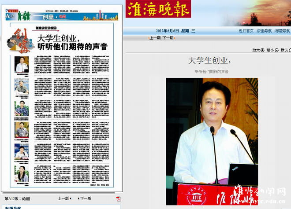Viewport: 291px width, 209px height.
Task: Click the second photo with blue banner in the preview
Action: 22,86
